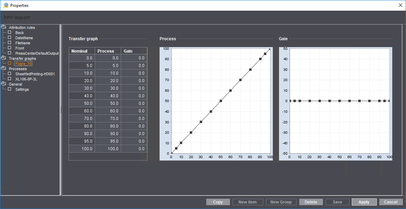406x209 pixels.
Task: Tick the checkbox next to FileName
Action: click(x=10, y=43)
